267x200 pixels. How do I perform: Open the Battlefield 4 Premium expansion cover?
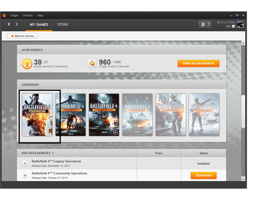(37, 115)
